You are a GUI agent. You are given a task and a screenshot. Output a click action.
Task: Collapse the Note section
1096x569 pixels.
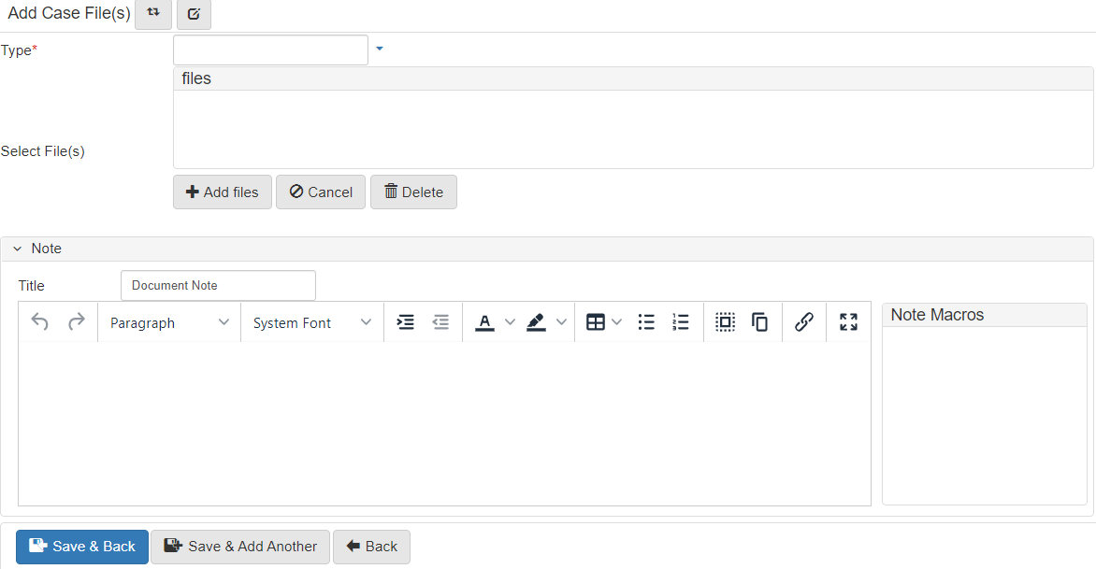pyautogui.click(x=16, y=248)
